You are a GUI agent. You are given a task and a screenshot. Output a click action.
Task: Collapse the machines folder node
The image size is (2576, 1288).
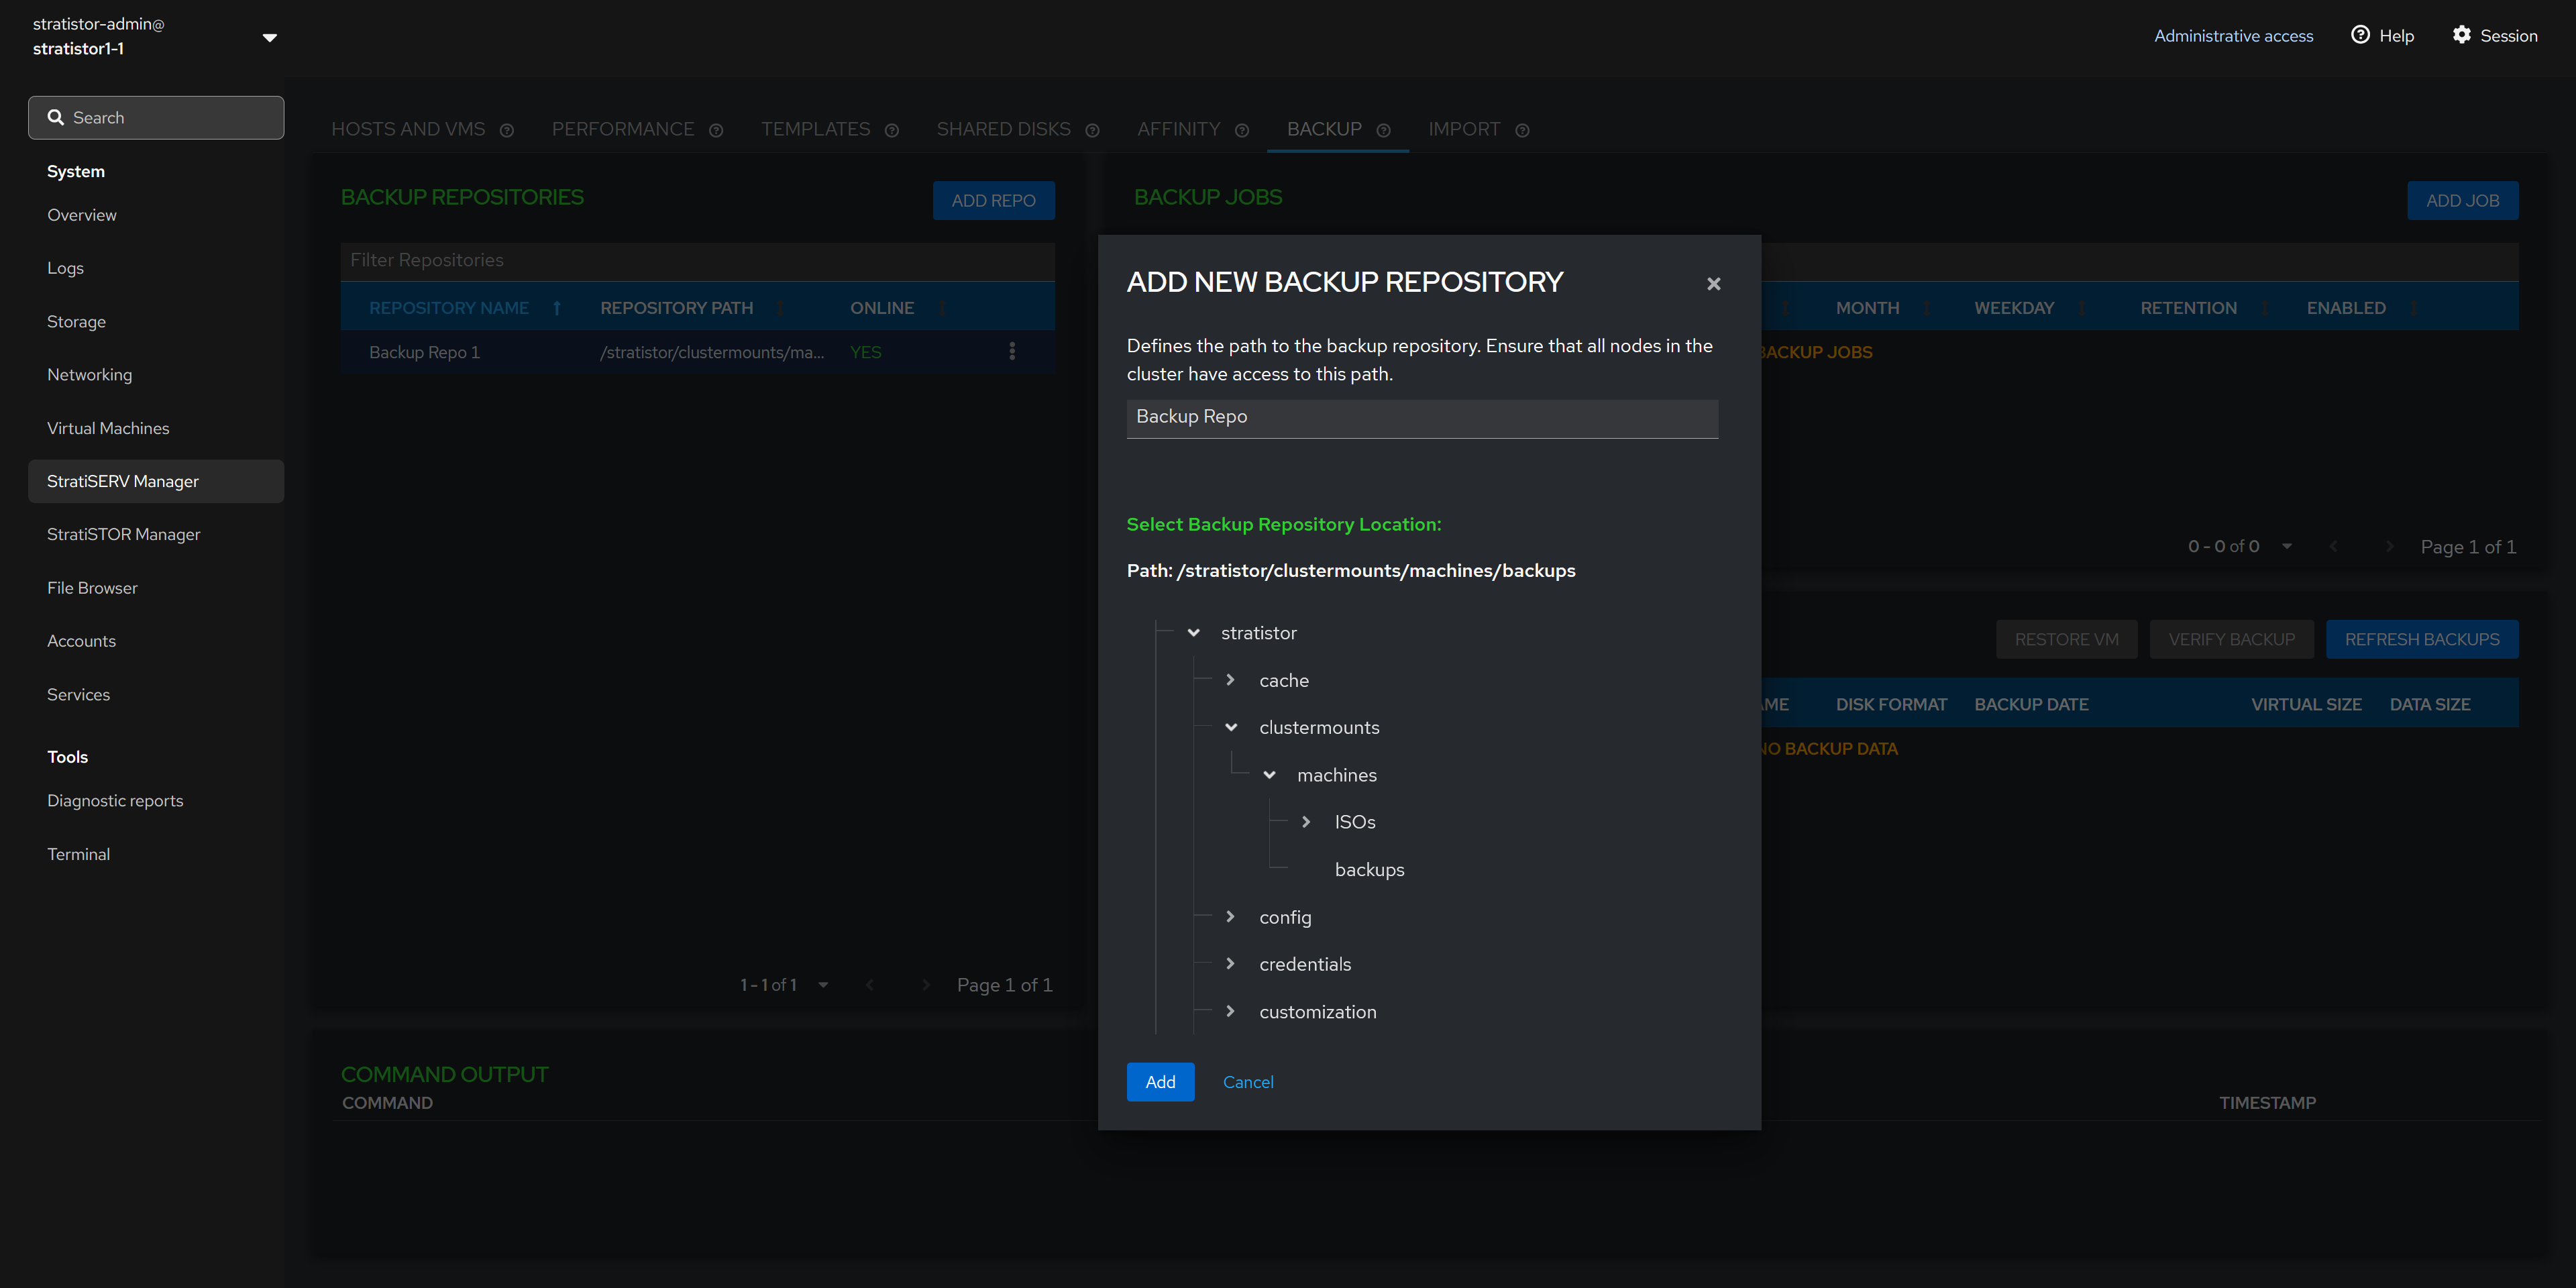(x=1269, y=775)
